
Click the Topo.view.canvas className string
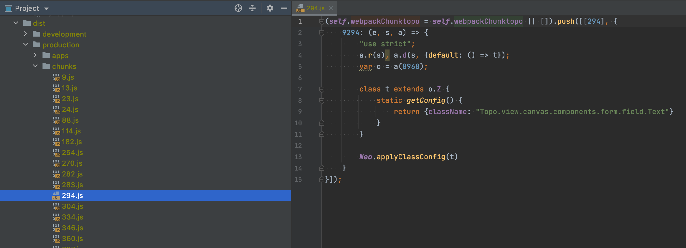[x=572, y=112]
